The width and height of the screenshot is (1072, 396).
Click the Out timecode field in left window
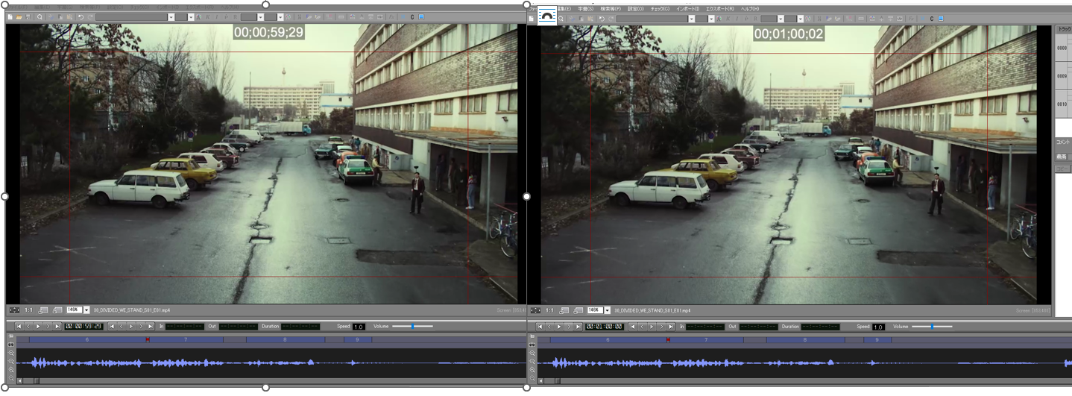[239, 326]
